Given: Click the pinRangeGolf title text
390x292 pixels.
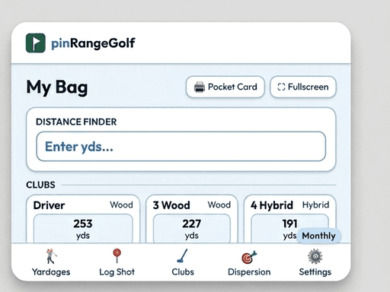Looking at the screenshot, I should pos(93,43).
